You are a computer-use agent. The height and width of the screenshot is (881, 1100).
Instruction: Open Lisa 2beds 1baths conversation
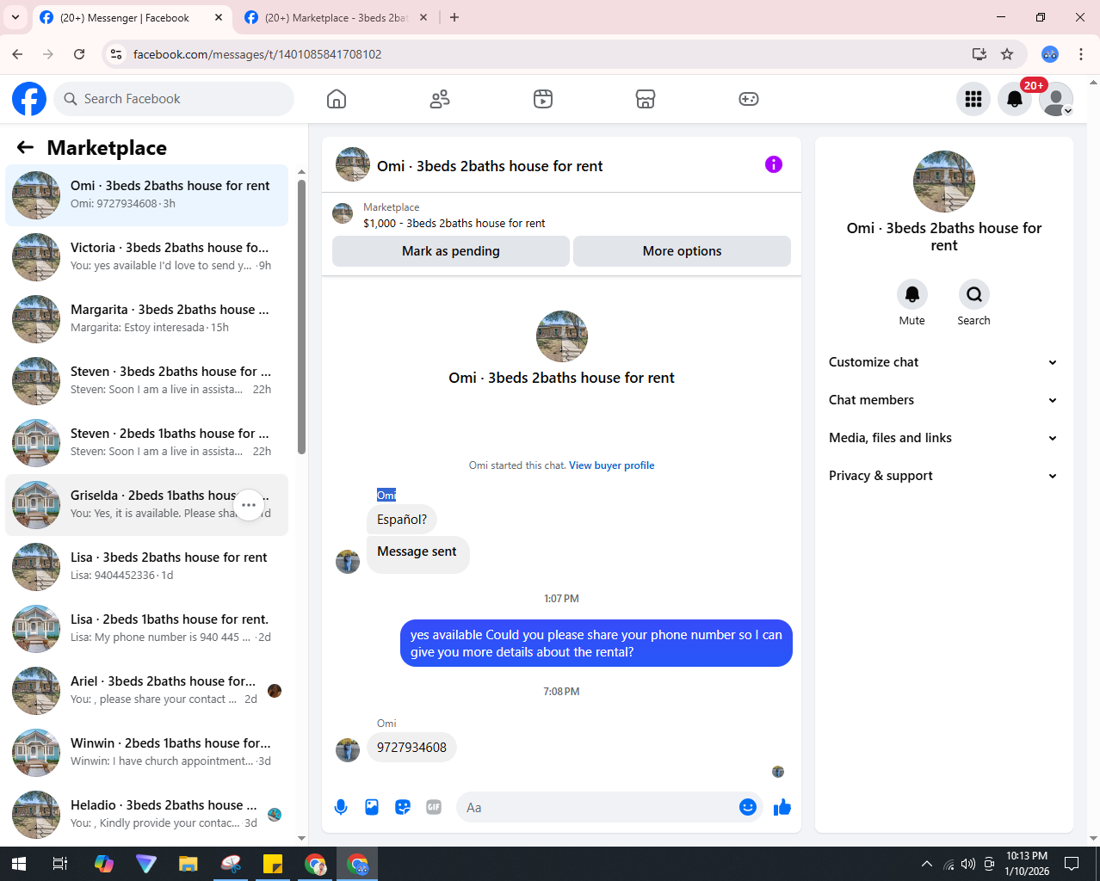pyautogui.click(x=147, y=629)
